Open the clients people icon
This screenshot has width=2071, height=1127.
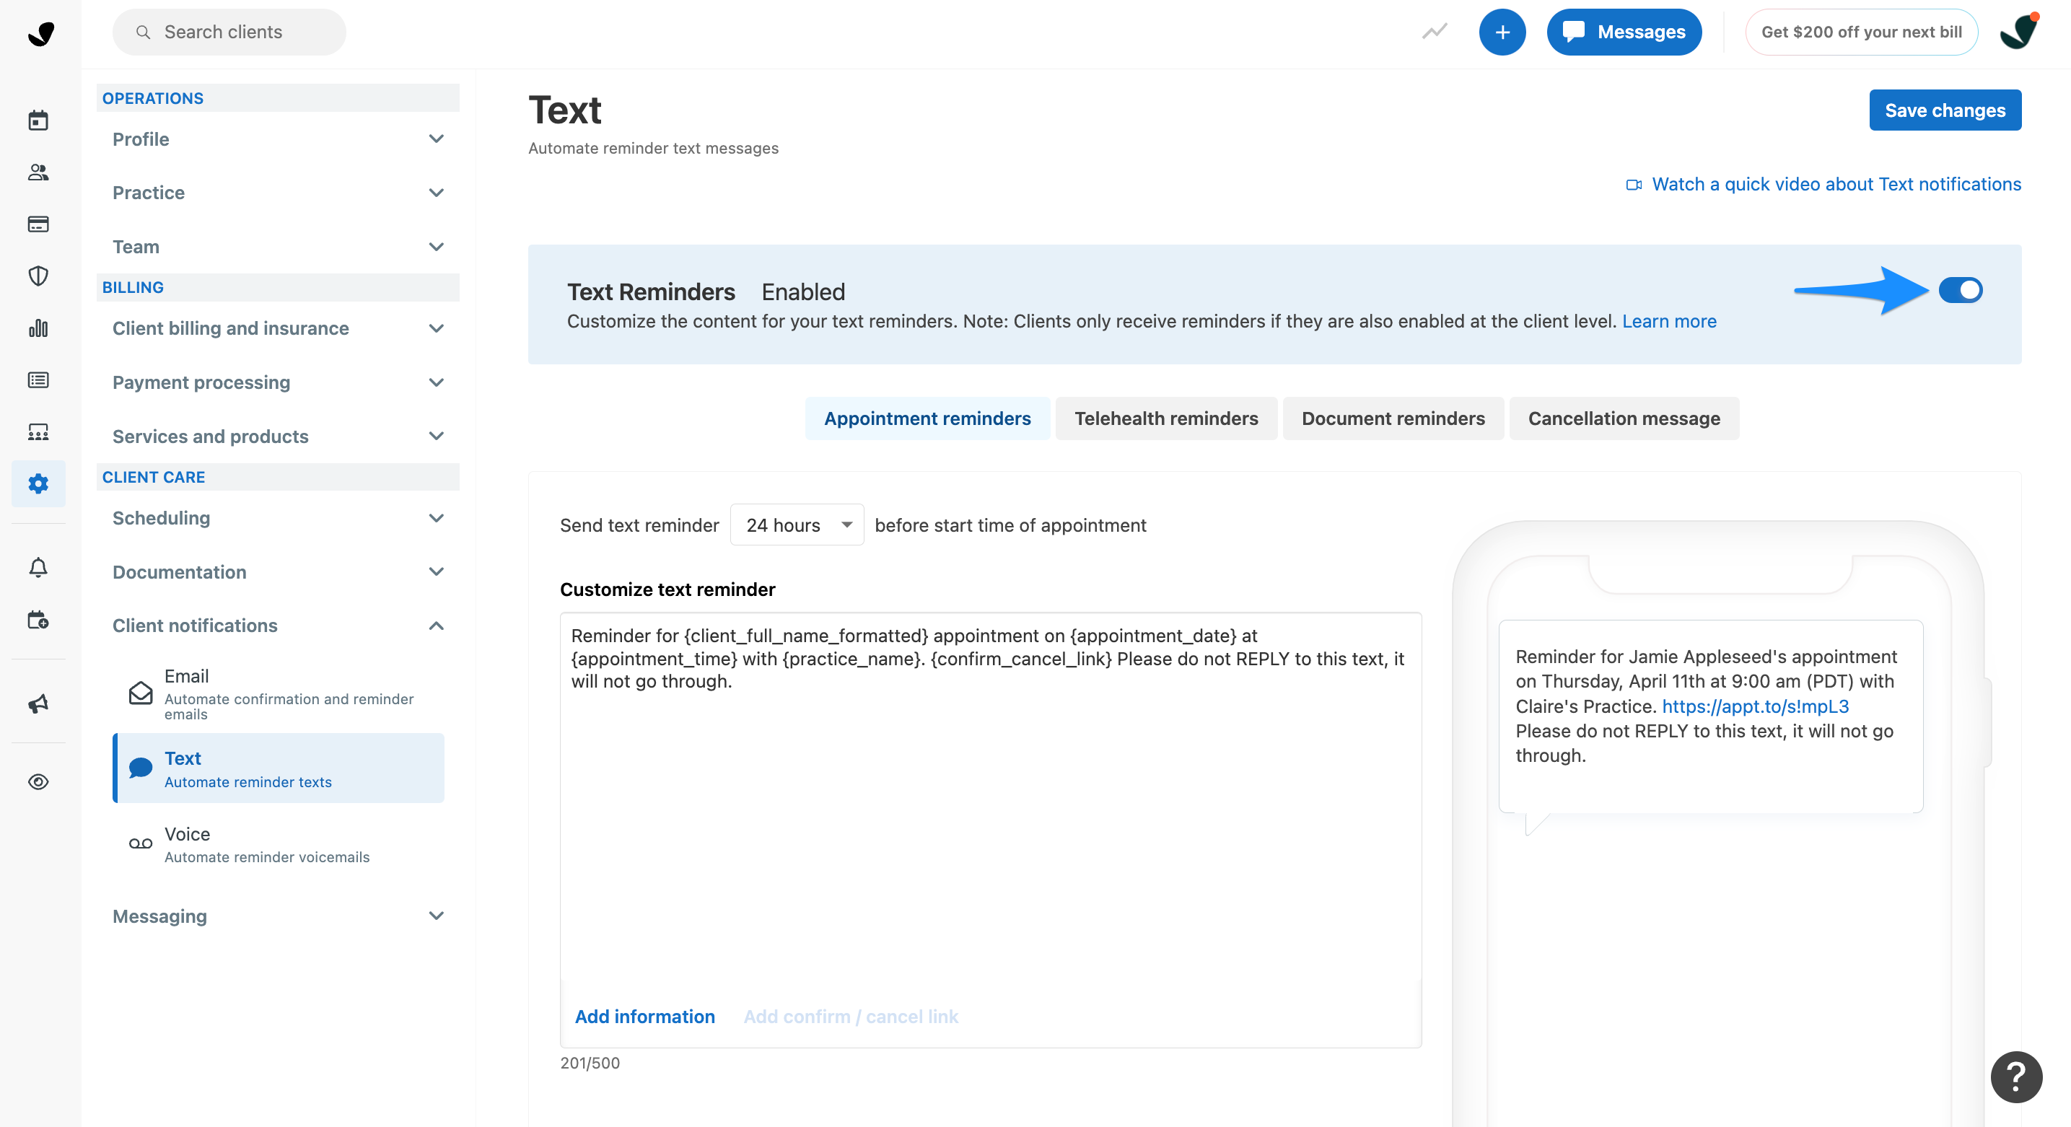(38, 172)
